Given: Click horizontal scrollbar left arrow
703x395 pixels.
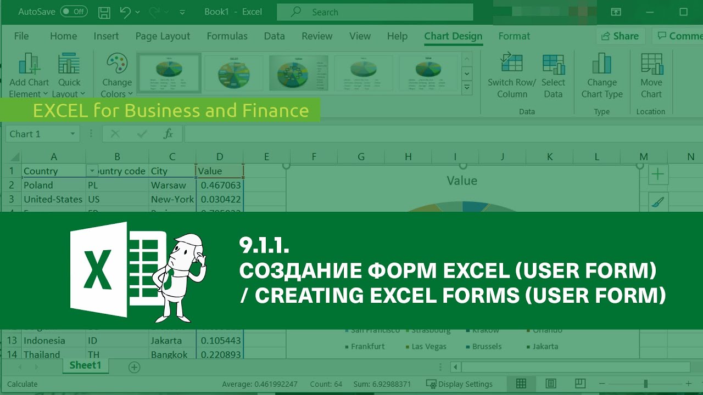Looking at the screenshot, I should click(455, 367).
